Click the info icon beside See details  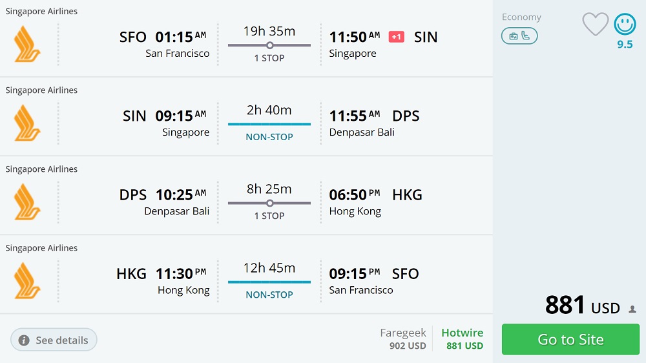pos(24,340)
